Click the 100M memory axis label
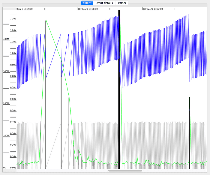This screenshot has height=175, width=210. click(6, 136)
